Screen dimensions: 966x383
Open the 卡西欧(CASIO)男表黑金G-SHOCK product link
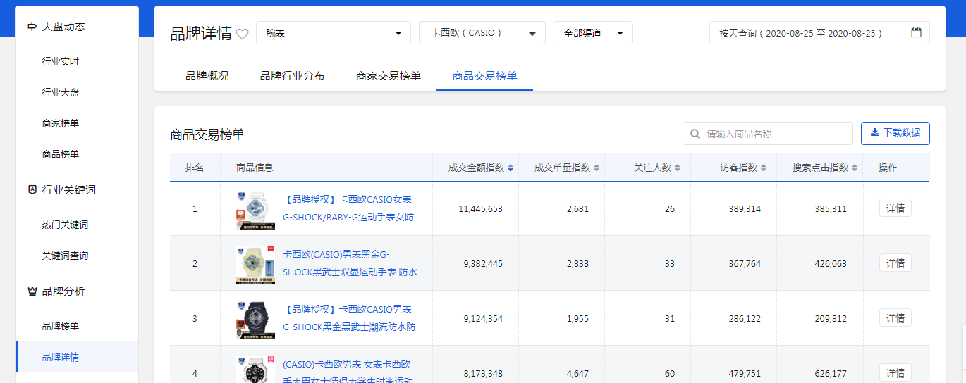pyautogui.click(x=350, y=263)
